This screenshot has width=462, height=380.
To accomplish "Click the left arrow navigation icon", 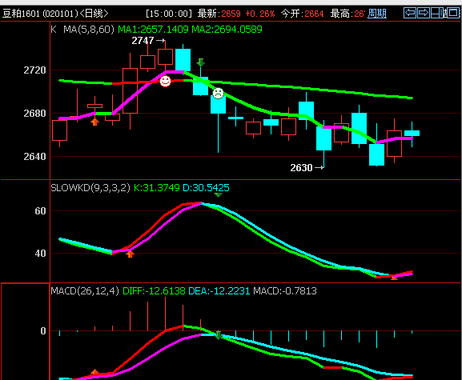I will (410, 13).
